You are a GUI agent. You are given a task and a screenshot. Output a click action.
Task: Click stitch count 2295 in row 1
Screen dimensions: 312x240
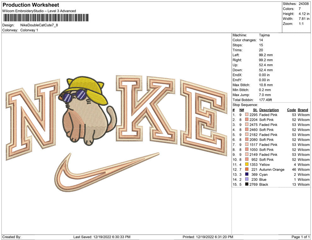coord(253,115)
